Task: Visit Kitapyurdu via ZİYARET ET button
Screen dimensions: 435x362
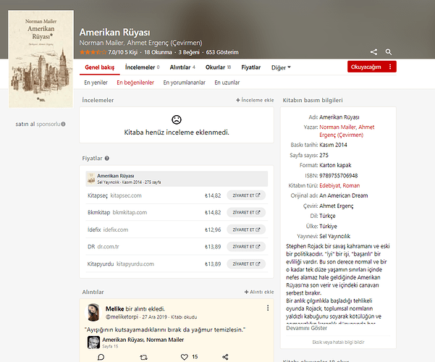Action: tap(246, 264)
